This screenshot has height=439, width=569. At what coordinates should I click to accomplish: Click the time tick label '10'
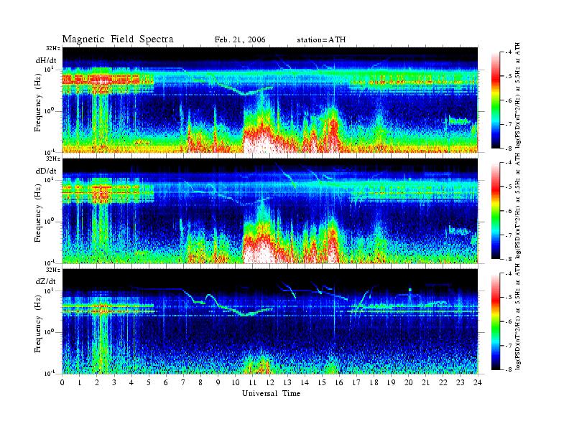click(235, 383)
